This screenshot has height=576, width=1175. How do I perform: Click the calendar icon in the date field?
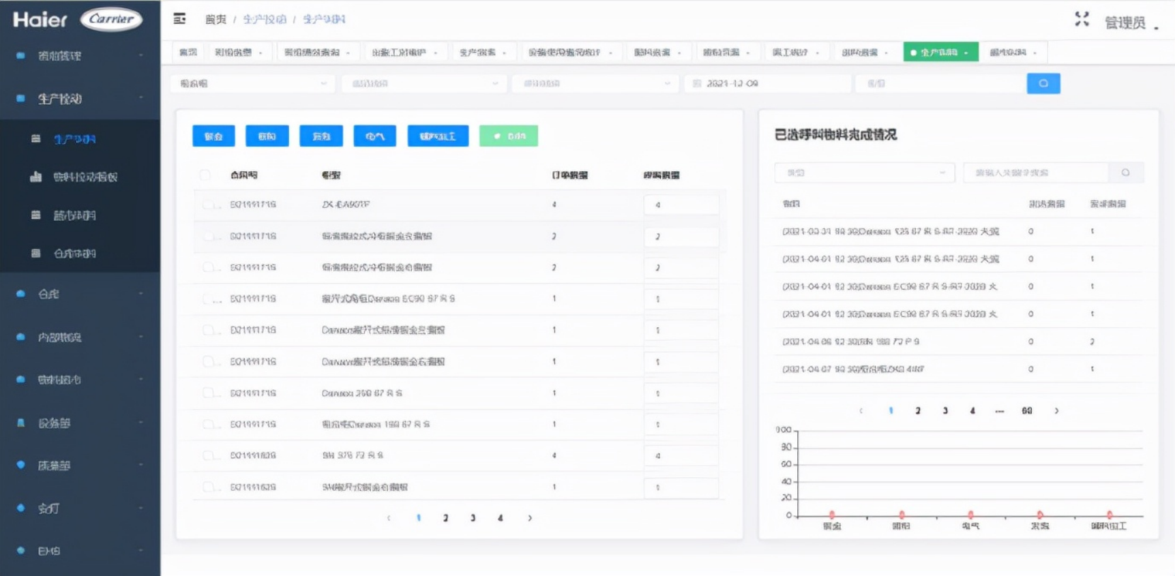click(x=696, y=84)
